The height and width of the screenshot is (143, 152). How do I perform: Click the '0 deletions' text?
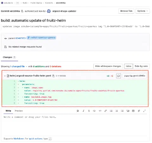55,67
